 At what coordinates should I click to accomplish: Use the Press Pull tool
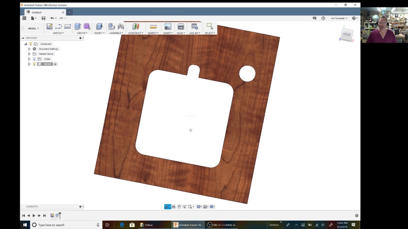point(99,27)
